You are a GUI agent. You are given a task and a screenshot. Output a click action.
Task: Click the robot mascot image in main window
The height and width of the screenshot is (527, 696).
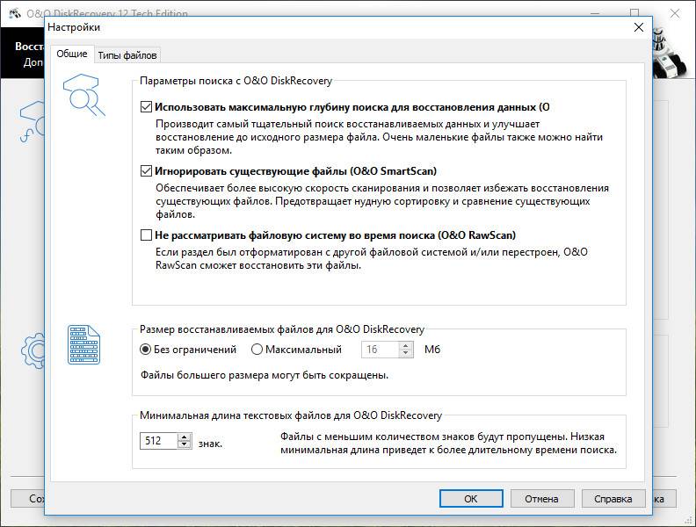coord(671,53)
